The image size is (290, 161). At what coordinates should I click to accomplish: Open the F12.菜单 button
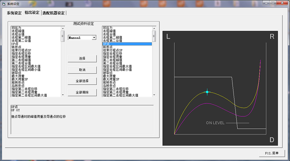pyautogui.click(x=272, y=153)
